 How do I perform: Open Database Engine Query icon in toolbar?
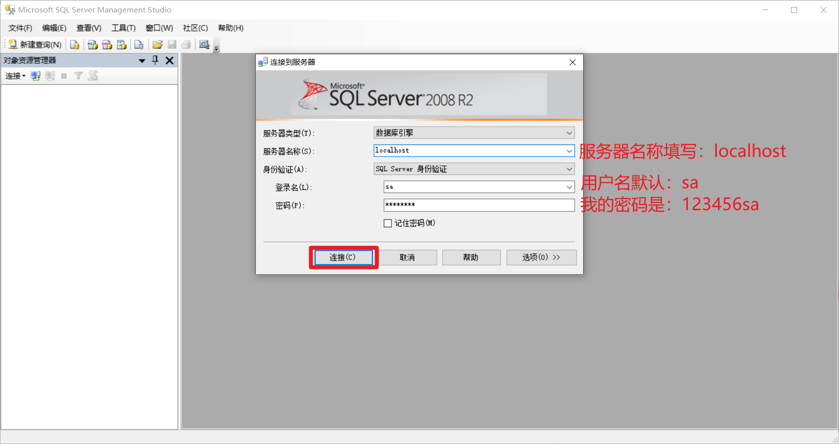click(x=75, y=45)
